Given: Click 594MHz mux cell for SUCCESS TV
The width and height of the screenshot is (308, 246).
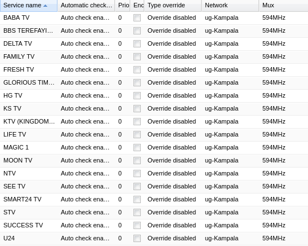Looking at the screenshot, I should 274,225.
